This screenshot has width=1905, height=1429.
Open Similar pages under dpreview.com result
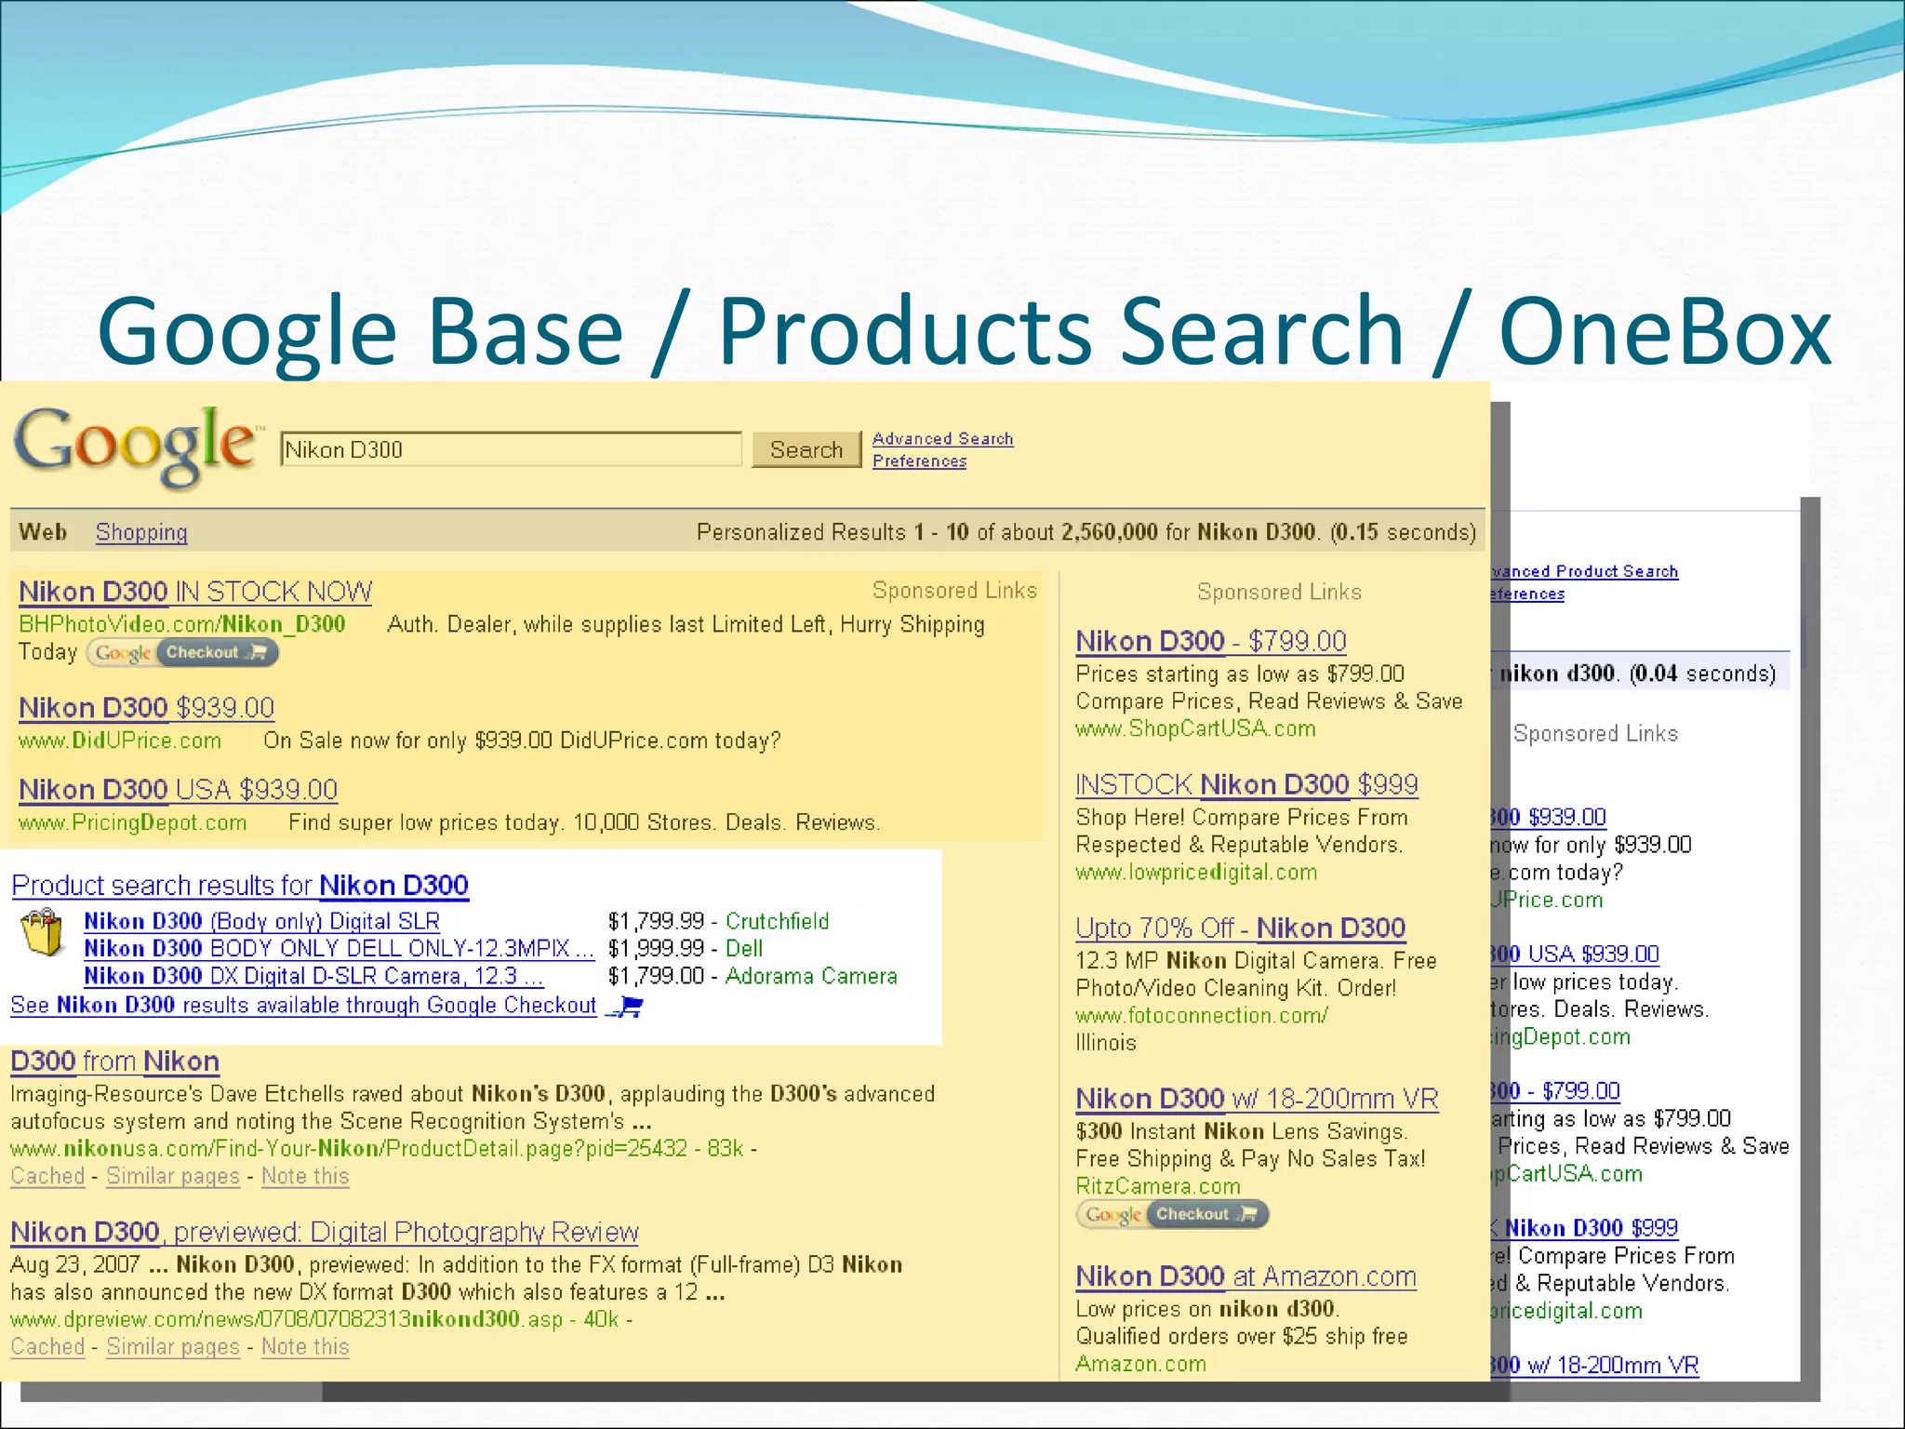click(173, 1347)
